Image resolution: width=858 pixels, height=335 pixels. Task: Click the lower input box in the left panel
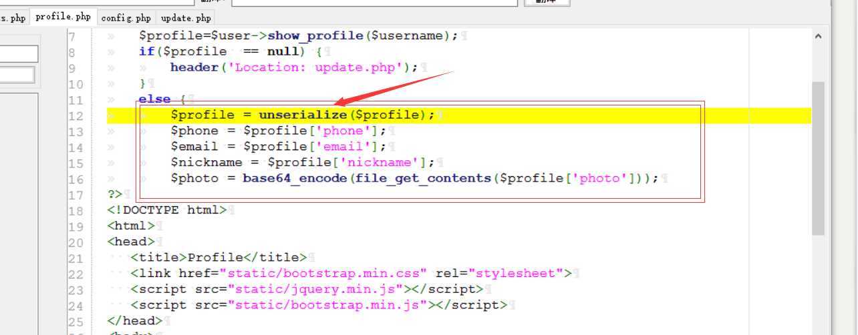pyautogui.click(x=17, y=75)
